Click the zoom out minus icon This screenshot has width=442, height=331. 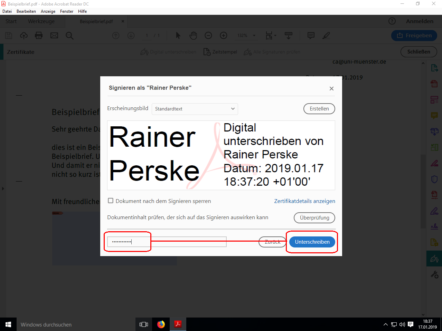[x=208, y=36]
